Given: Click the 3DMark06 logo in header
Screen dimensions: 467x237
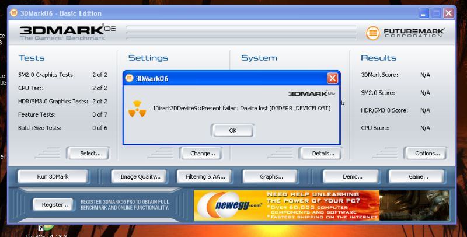Looking at the screenshot, I should point(68,32).
